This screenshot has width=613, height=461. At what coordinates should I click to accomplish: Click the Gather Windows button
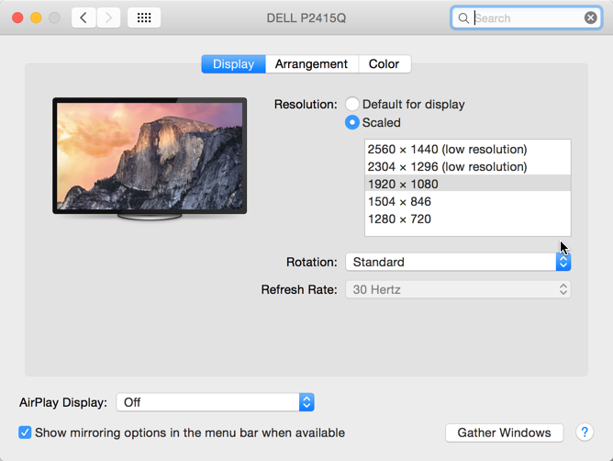click(504, 433)
